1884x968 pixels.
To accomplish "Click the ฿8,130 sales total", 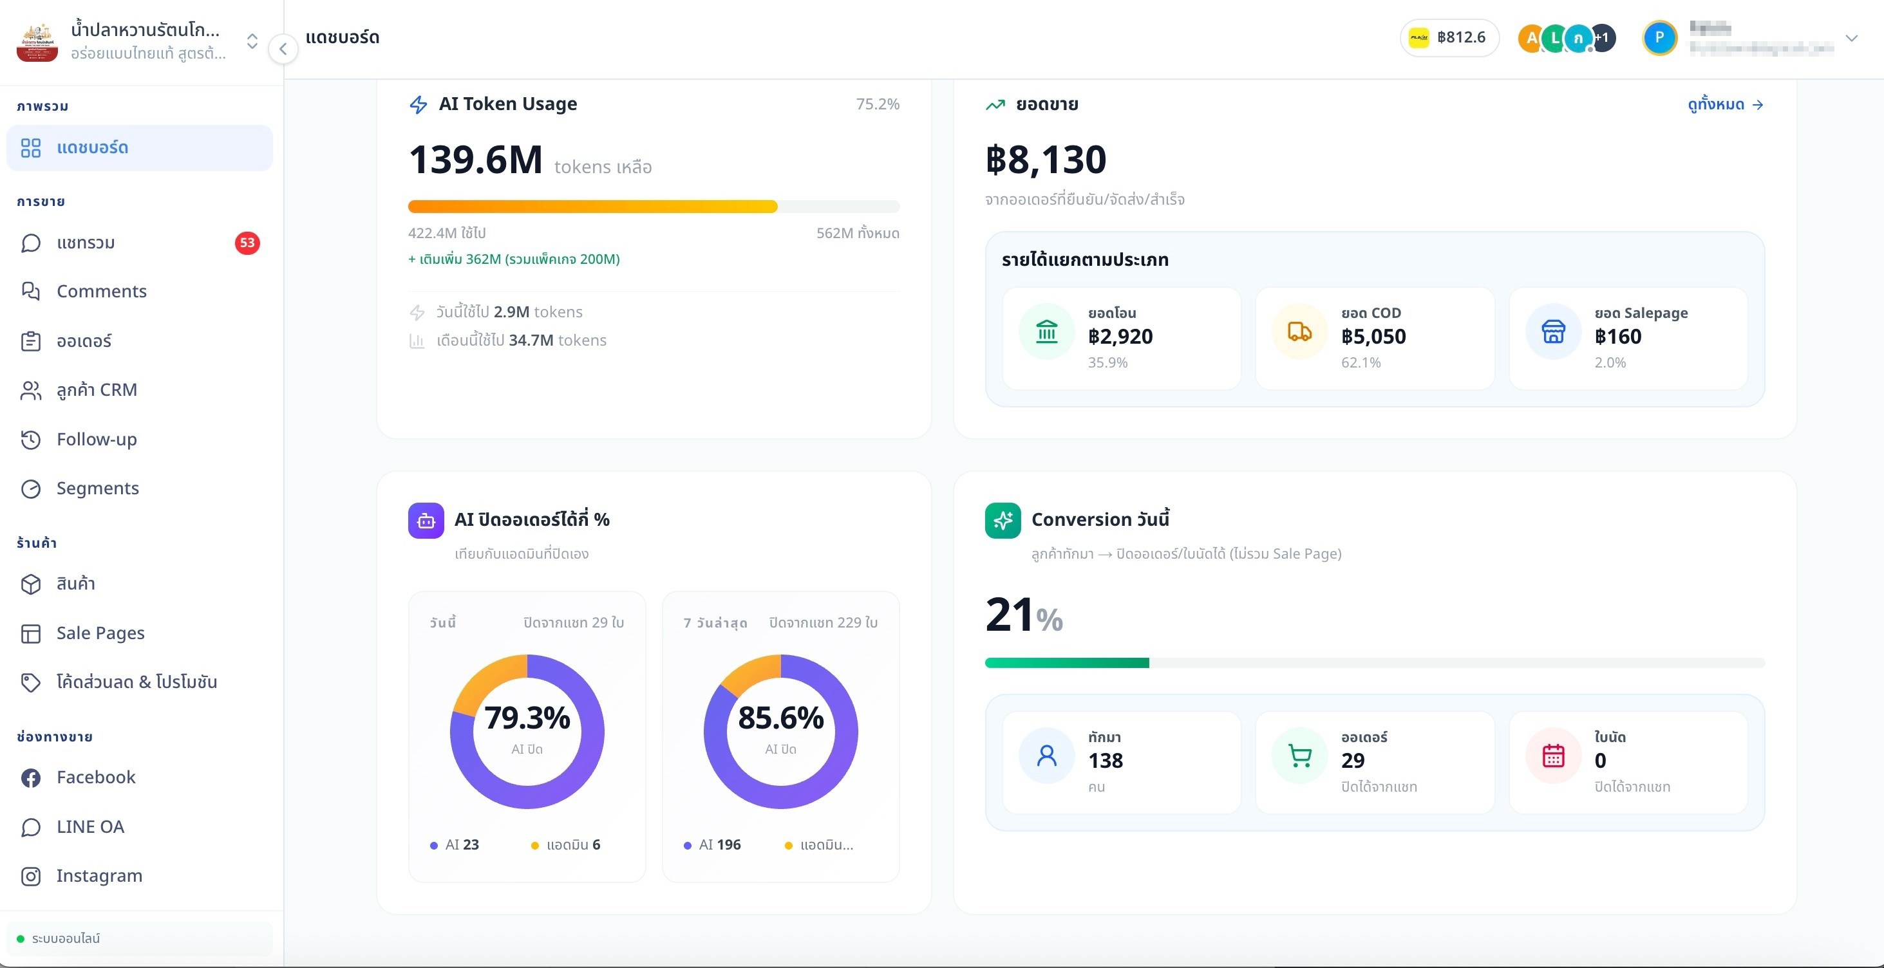I will [x=1046, y=160].
